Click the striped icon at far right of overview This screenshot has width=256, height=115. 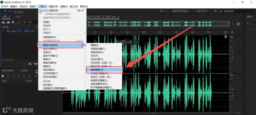[x=238, y=24]
